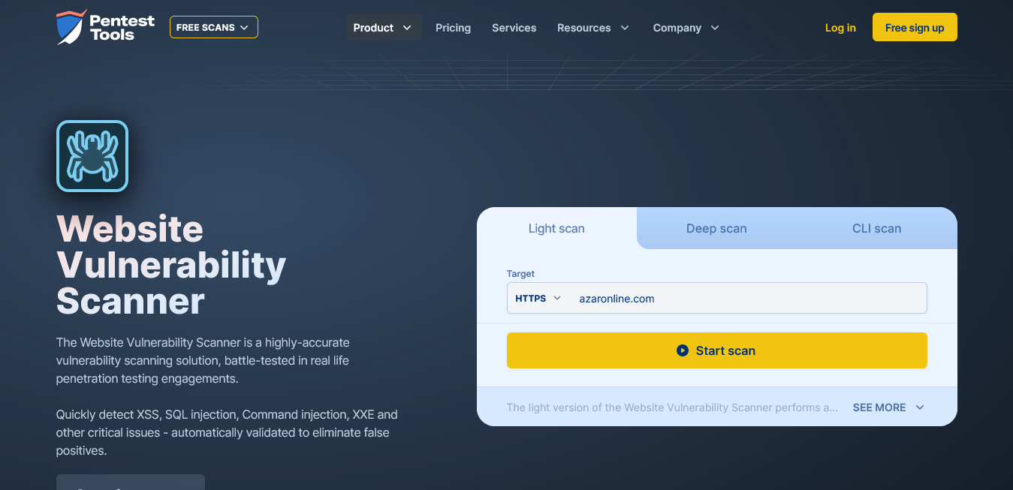Switch to the Deep scan tab
Image resolution: width=1013 pixels, height=490 pixels.
click(x=716, y=228)
